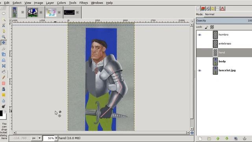This screenshot has height=142, width=252.
Task: Open the Histogram dock tab
Action: [x=217, y=9]
